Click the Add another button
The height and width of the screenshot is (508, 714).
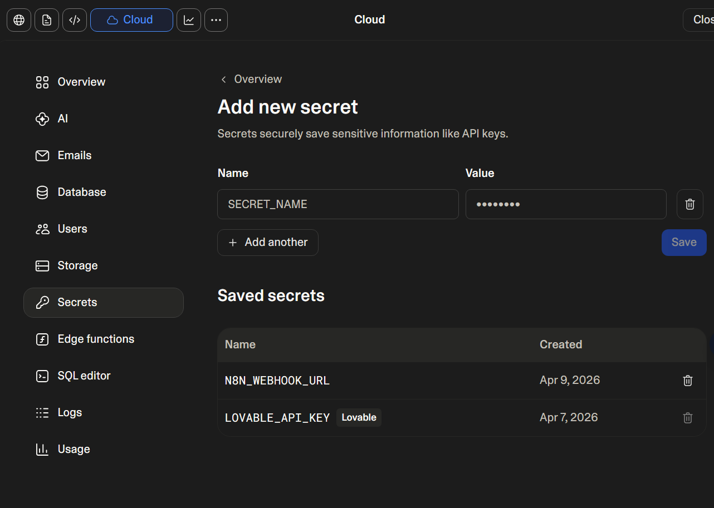pos(268,243)
